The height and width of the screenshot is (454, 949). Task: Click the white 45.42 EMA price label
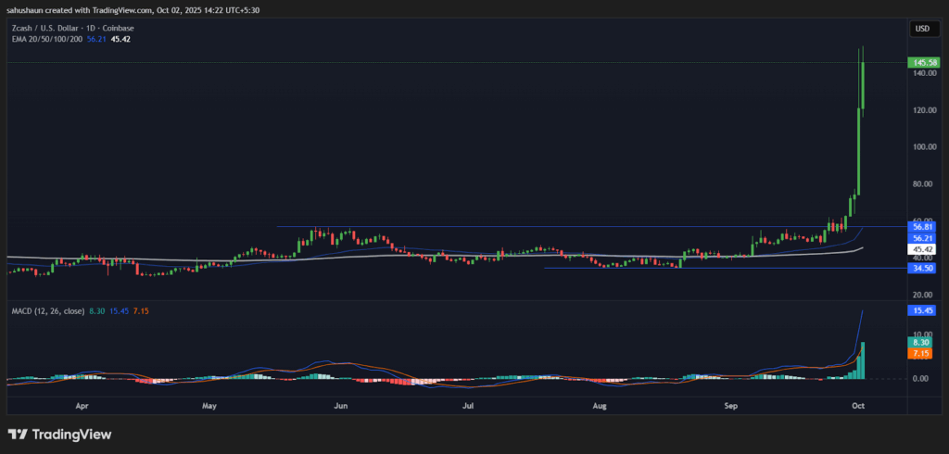point(922,249)
